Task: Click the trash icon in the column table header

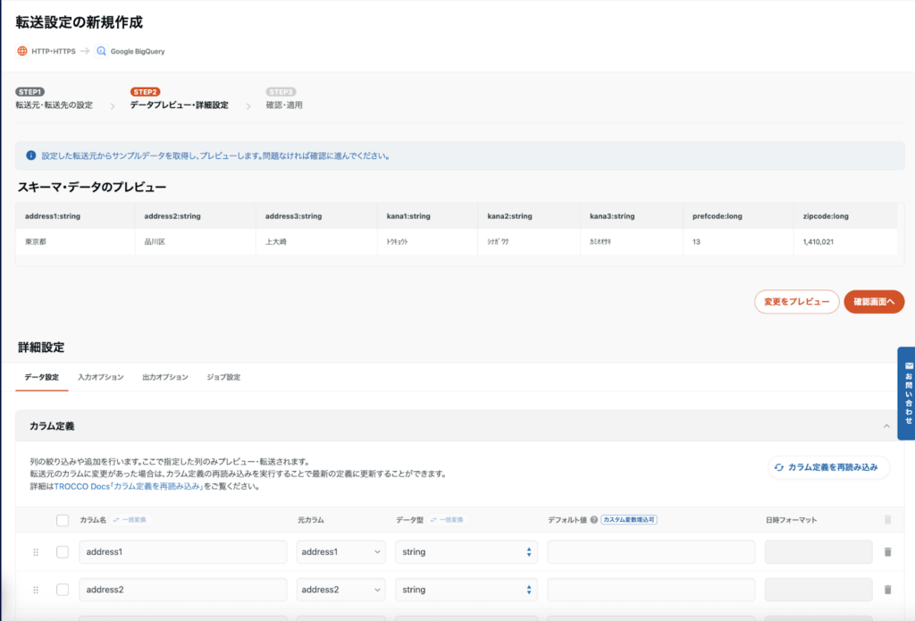Action: (887, 519)
